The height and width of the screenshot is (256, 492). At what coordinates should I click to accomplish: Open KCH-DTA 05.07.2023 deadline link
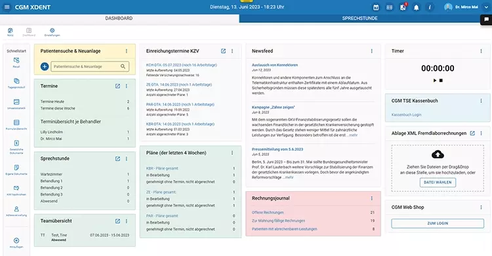(181, 65)
